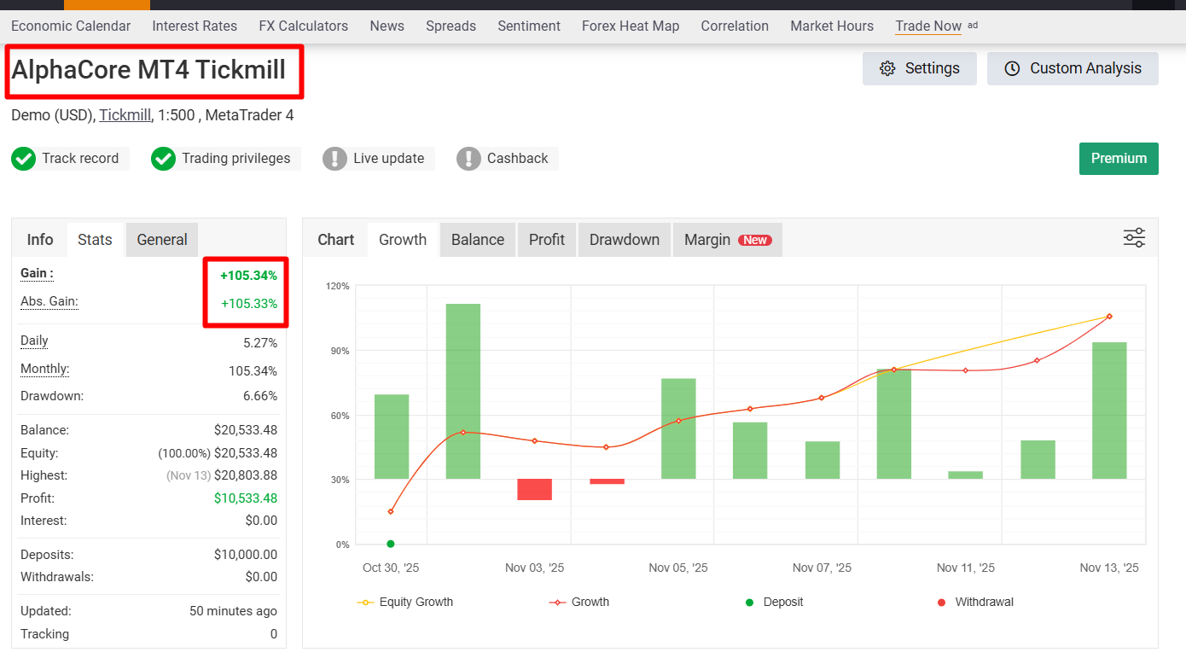Toggle the Equity Growth series in the legend
Screen dimensions: 1186x664
405,603
